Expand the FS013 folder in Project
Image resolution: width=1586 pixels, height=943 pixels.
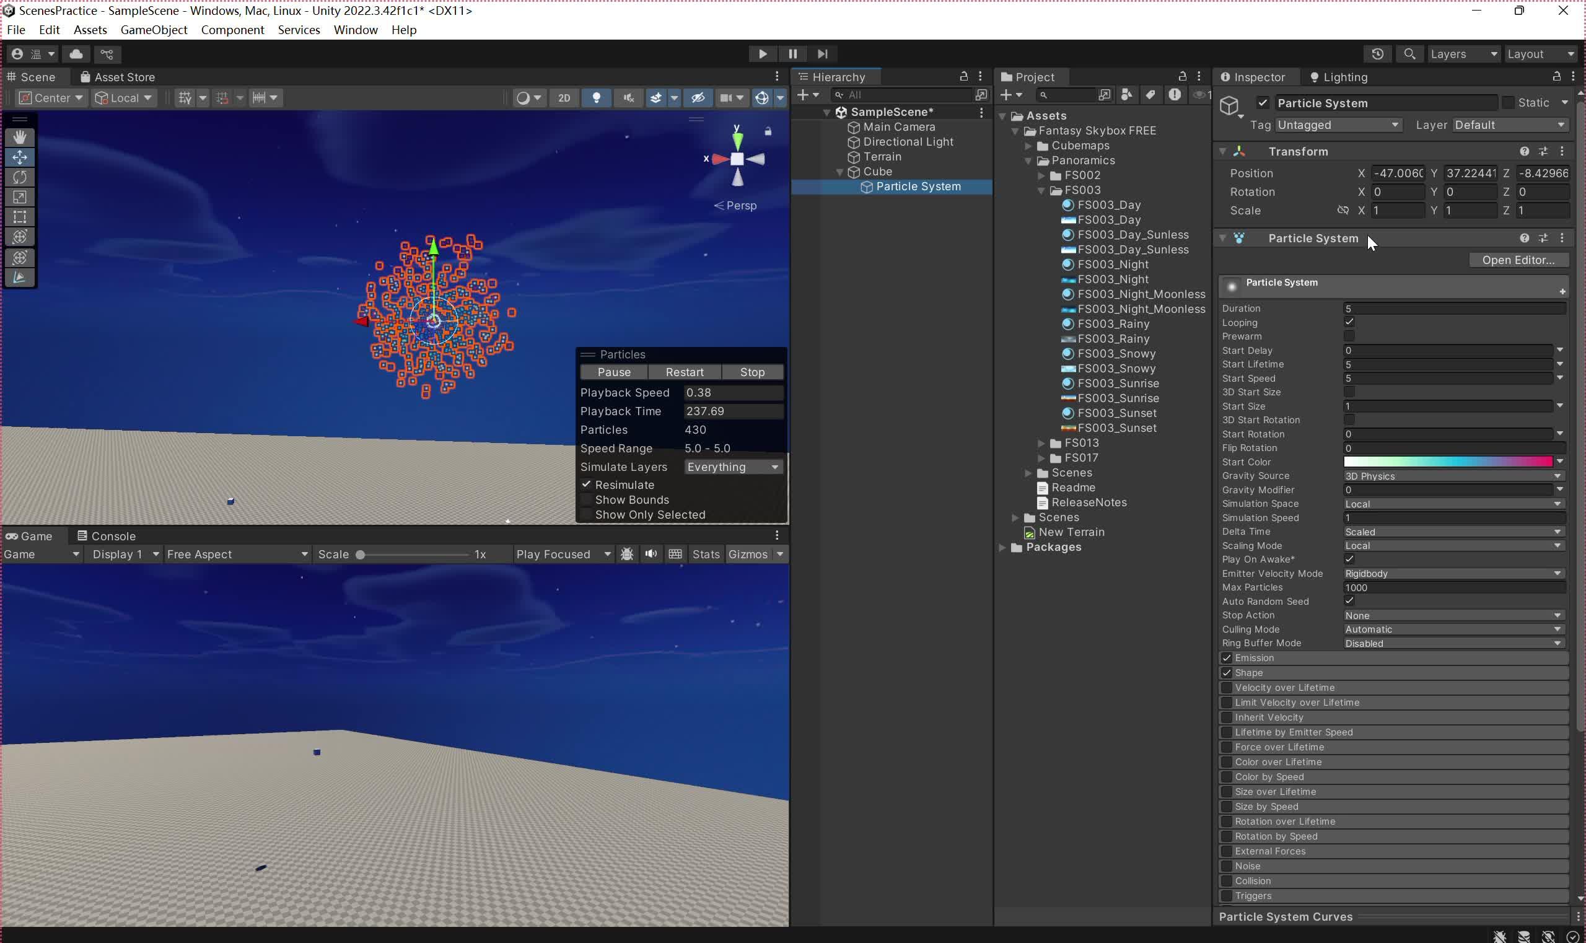point(1040,443)
